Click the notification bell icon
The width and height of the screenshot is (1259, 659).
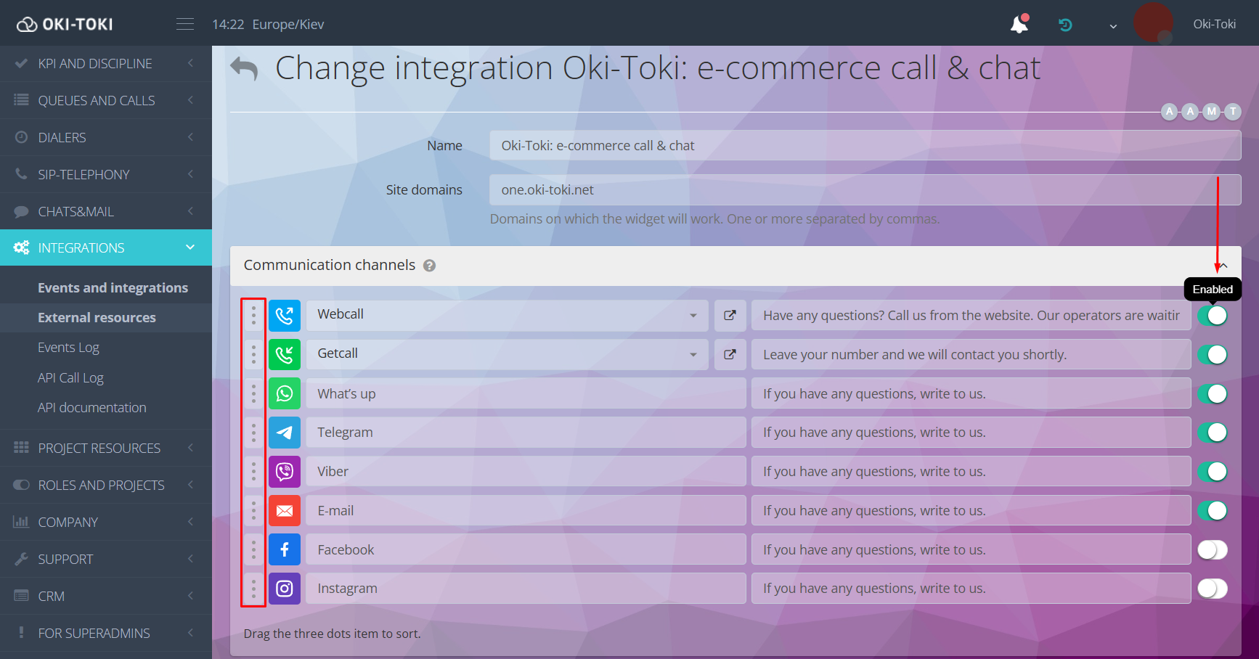point(1019,25)
